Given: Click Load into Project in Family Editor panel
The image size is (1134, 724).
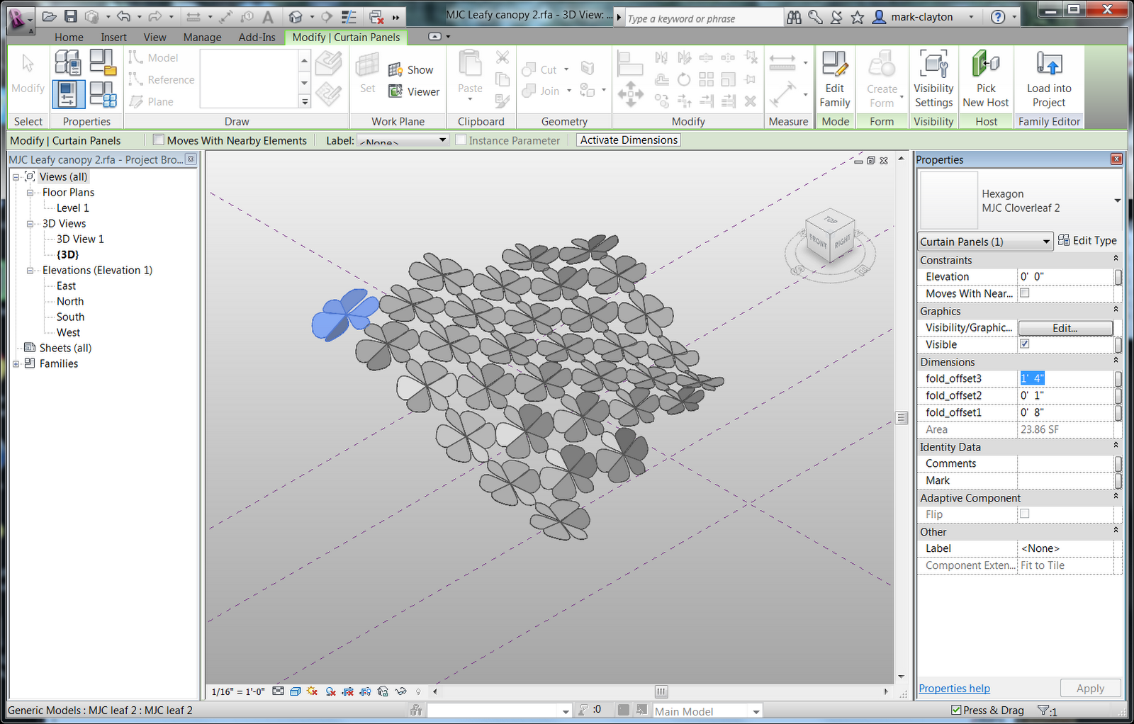Looking at the screenshot, I should tap(1049, 78).
